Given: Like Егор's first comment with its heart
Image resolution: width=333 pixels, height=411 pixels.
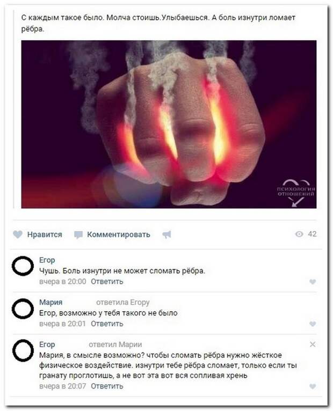Looking at the screenshot, I should 313,282.
